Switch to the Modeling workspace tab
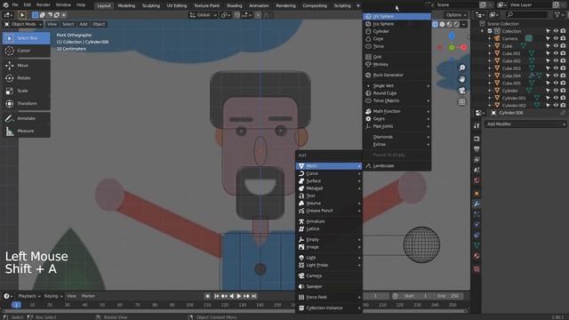This screenshot has width=569, height=320. (126, 5)
